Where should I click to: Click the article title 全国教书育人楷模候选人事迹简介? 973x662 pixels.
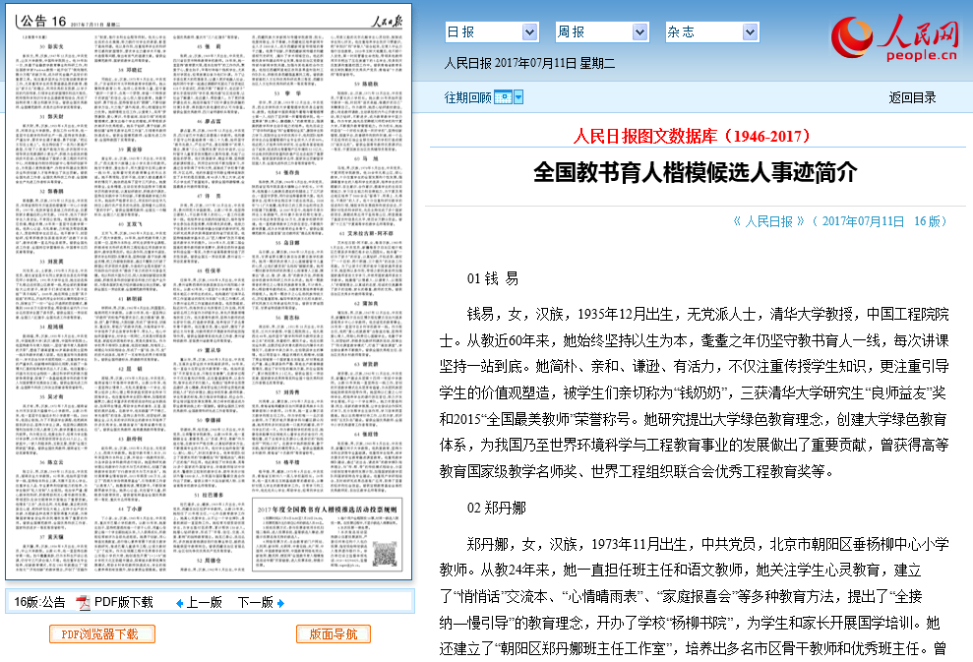[x=695, y=172]
